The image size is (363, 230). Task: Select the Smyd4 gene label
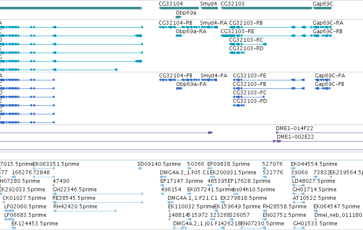pyautogui.click(x=209, y=4)
